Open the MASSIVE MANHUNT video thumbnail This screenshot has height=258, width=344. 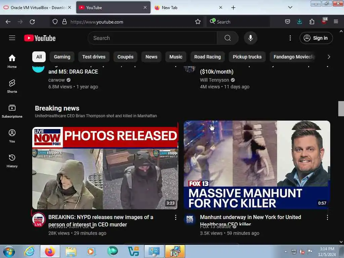tap(257, 165)
